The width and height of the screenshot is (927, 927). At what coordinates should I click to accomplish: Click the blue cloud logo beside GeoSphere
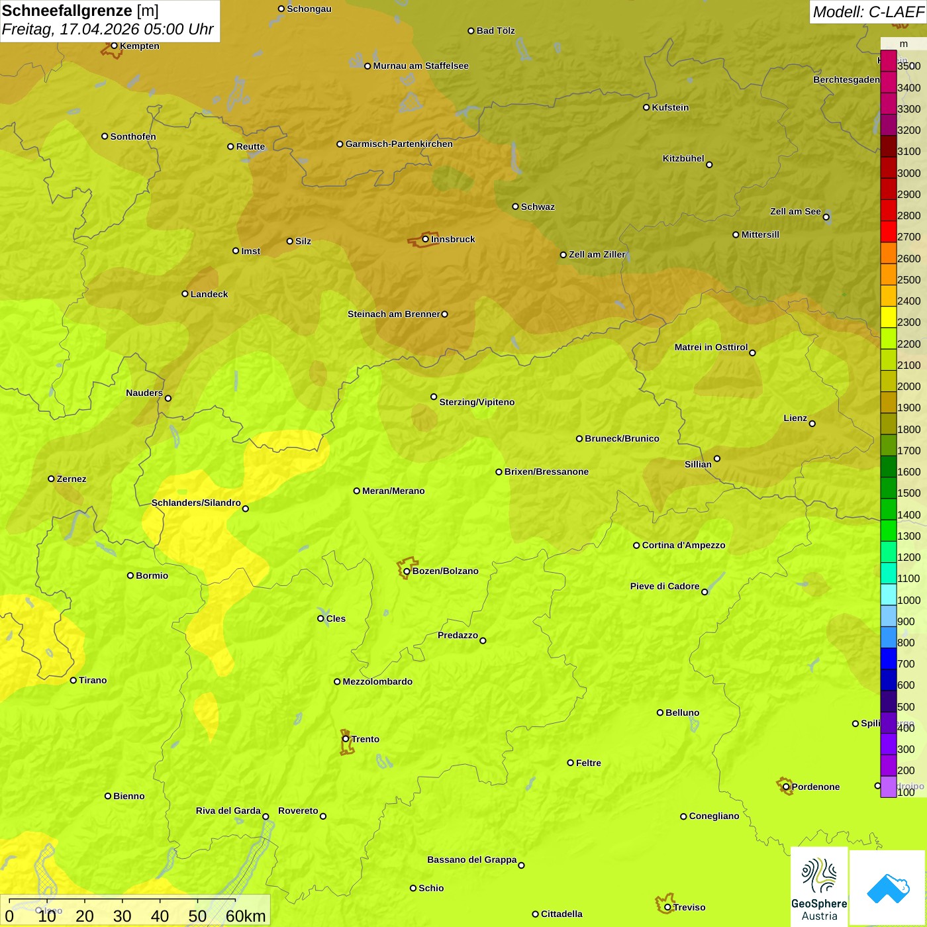click(888, 888)
